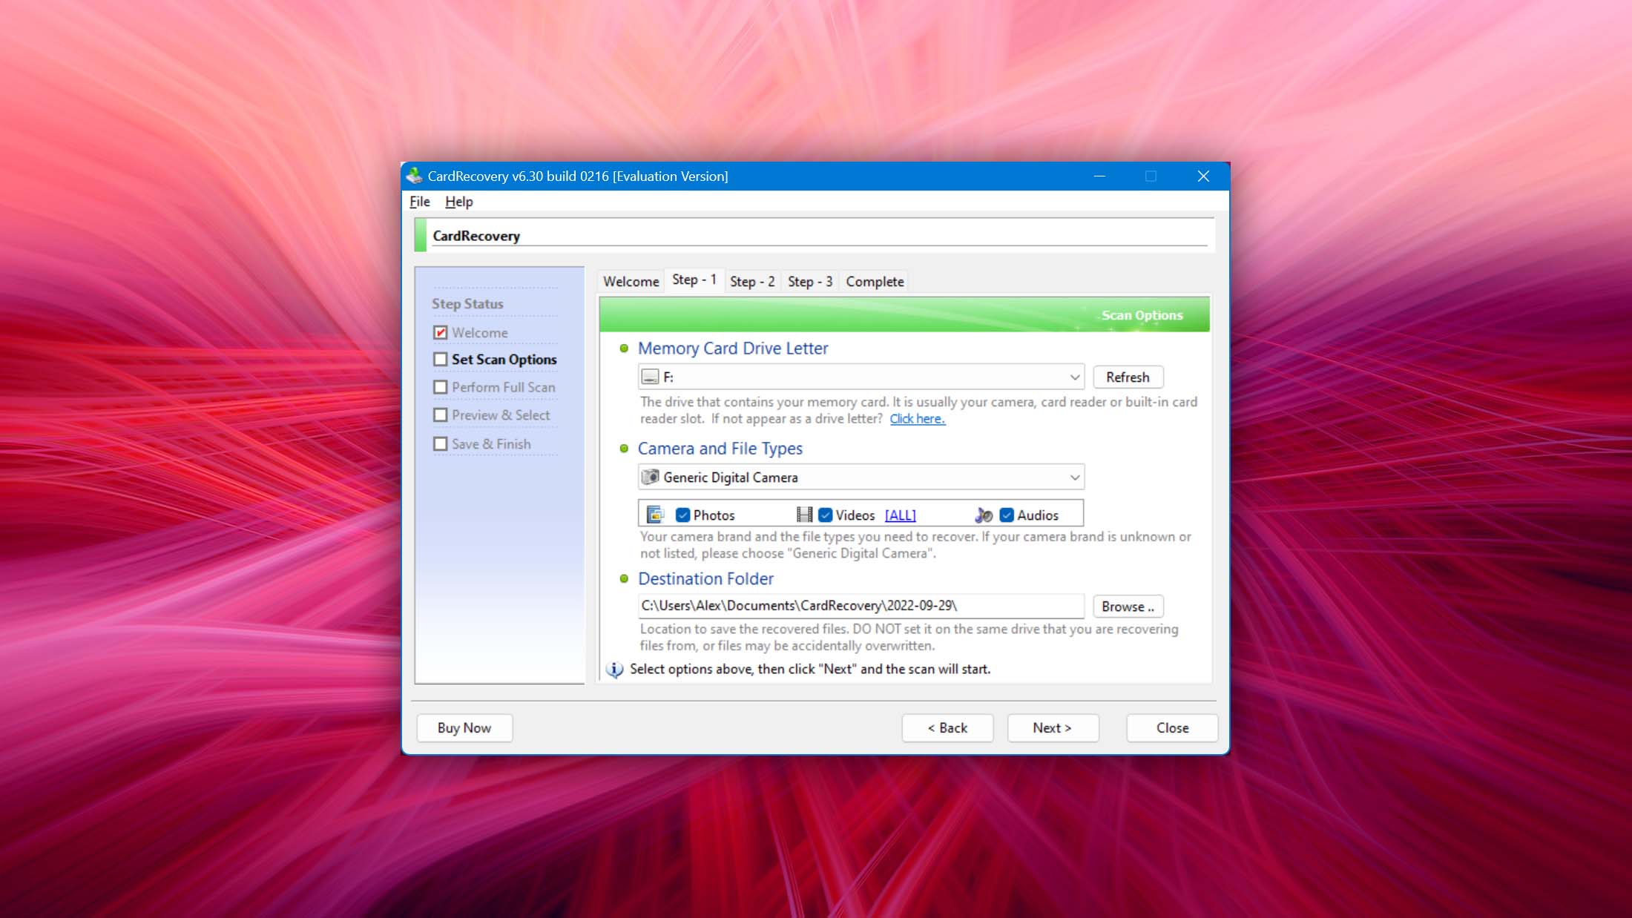Click the info icon by scan instructions
The height and width of the screenshot is (918, 1632).
point(614,670)
